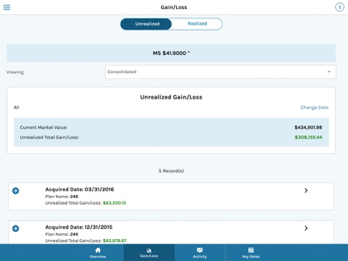Screen dimensions: 348x261
Task: Click the 5 Record(s) count label
Action: pyautogui.click(x=171, y=171)
